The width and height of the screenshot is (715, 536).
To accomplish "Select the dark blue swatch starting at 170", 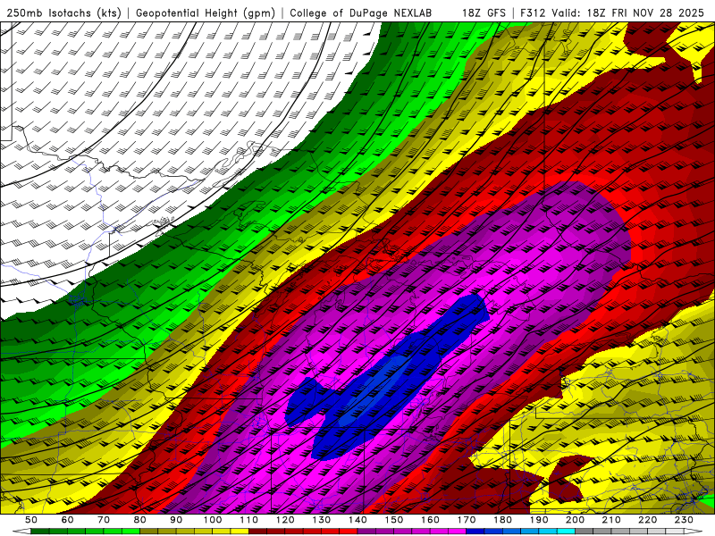I will coord(475,532).
